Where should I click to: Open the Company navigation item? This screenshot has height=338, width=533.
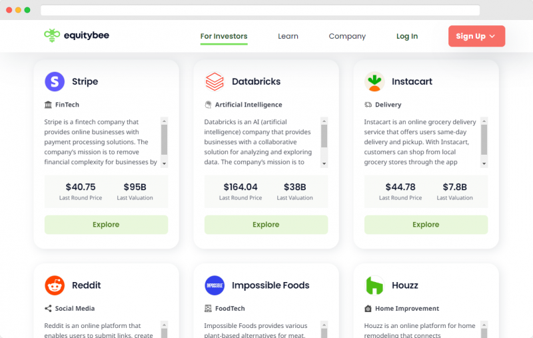tap(347, 36)
